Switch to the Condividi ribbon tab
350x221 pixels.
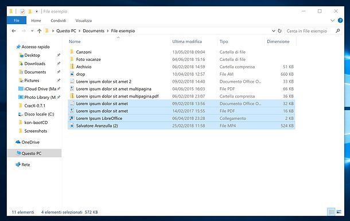point(59,21)
